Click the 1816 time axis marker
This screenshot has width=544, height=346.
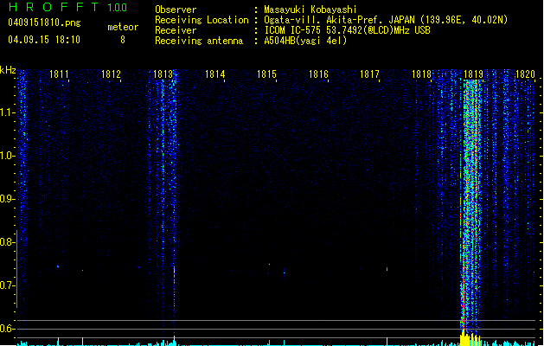318,74
